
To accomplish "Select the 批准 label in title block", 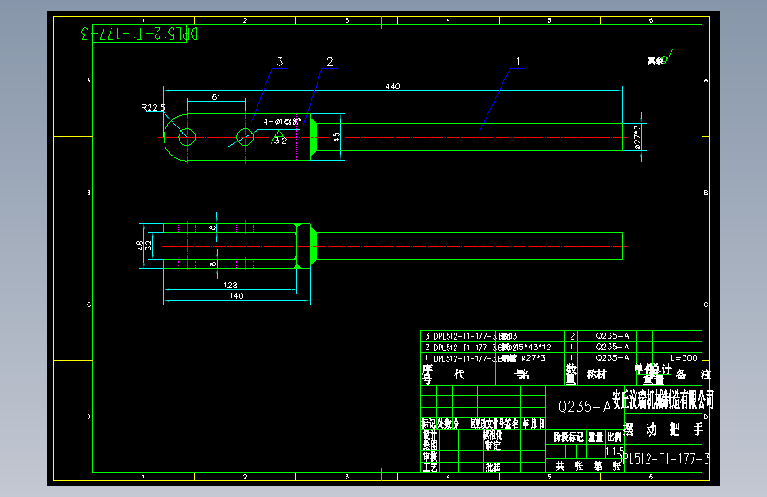I will tap(493, 468).
